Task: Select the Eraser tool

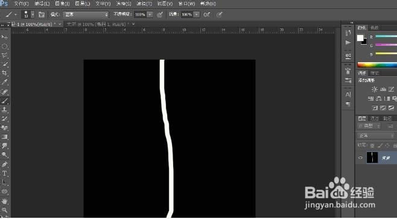Action: coord(4,128)
